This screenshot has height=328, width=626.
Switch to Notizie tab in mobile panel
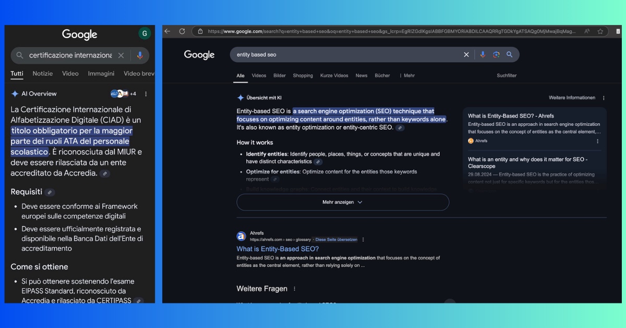pos(43,74)
